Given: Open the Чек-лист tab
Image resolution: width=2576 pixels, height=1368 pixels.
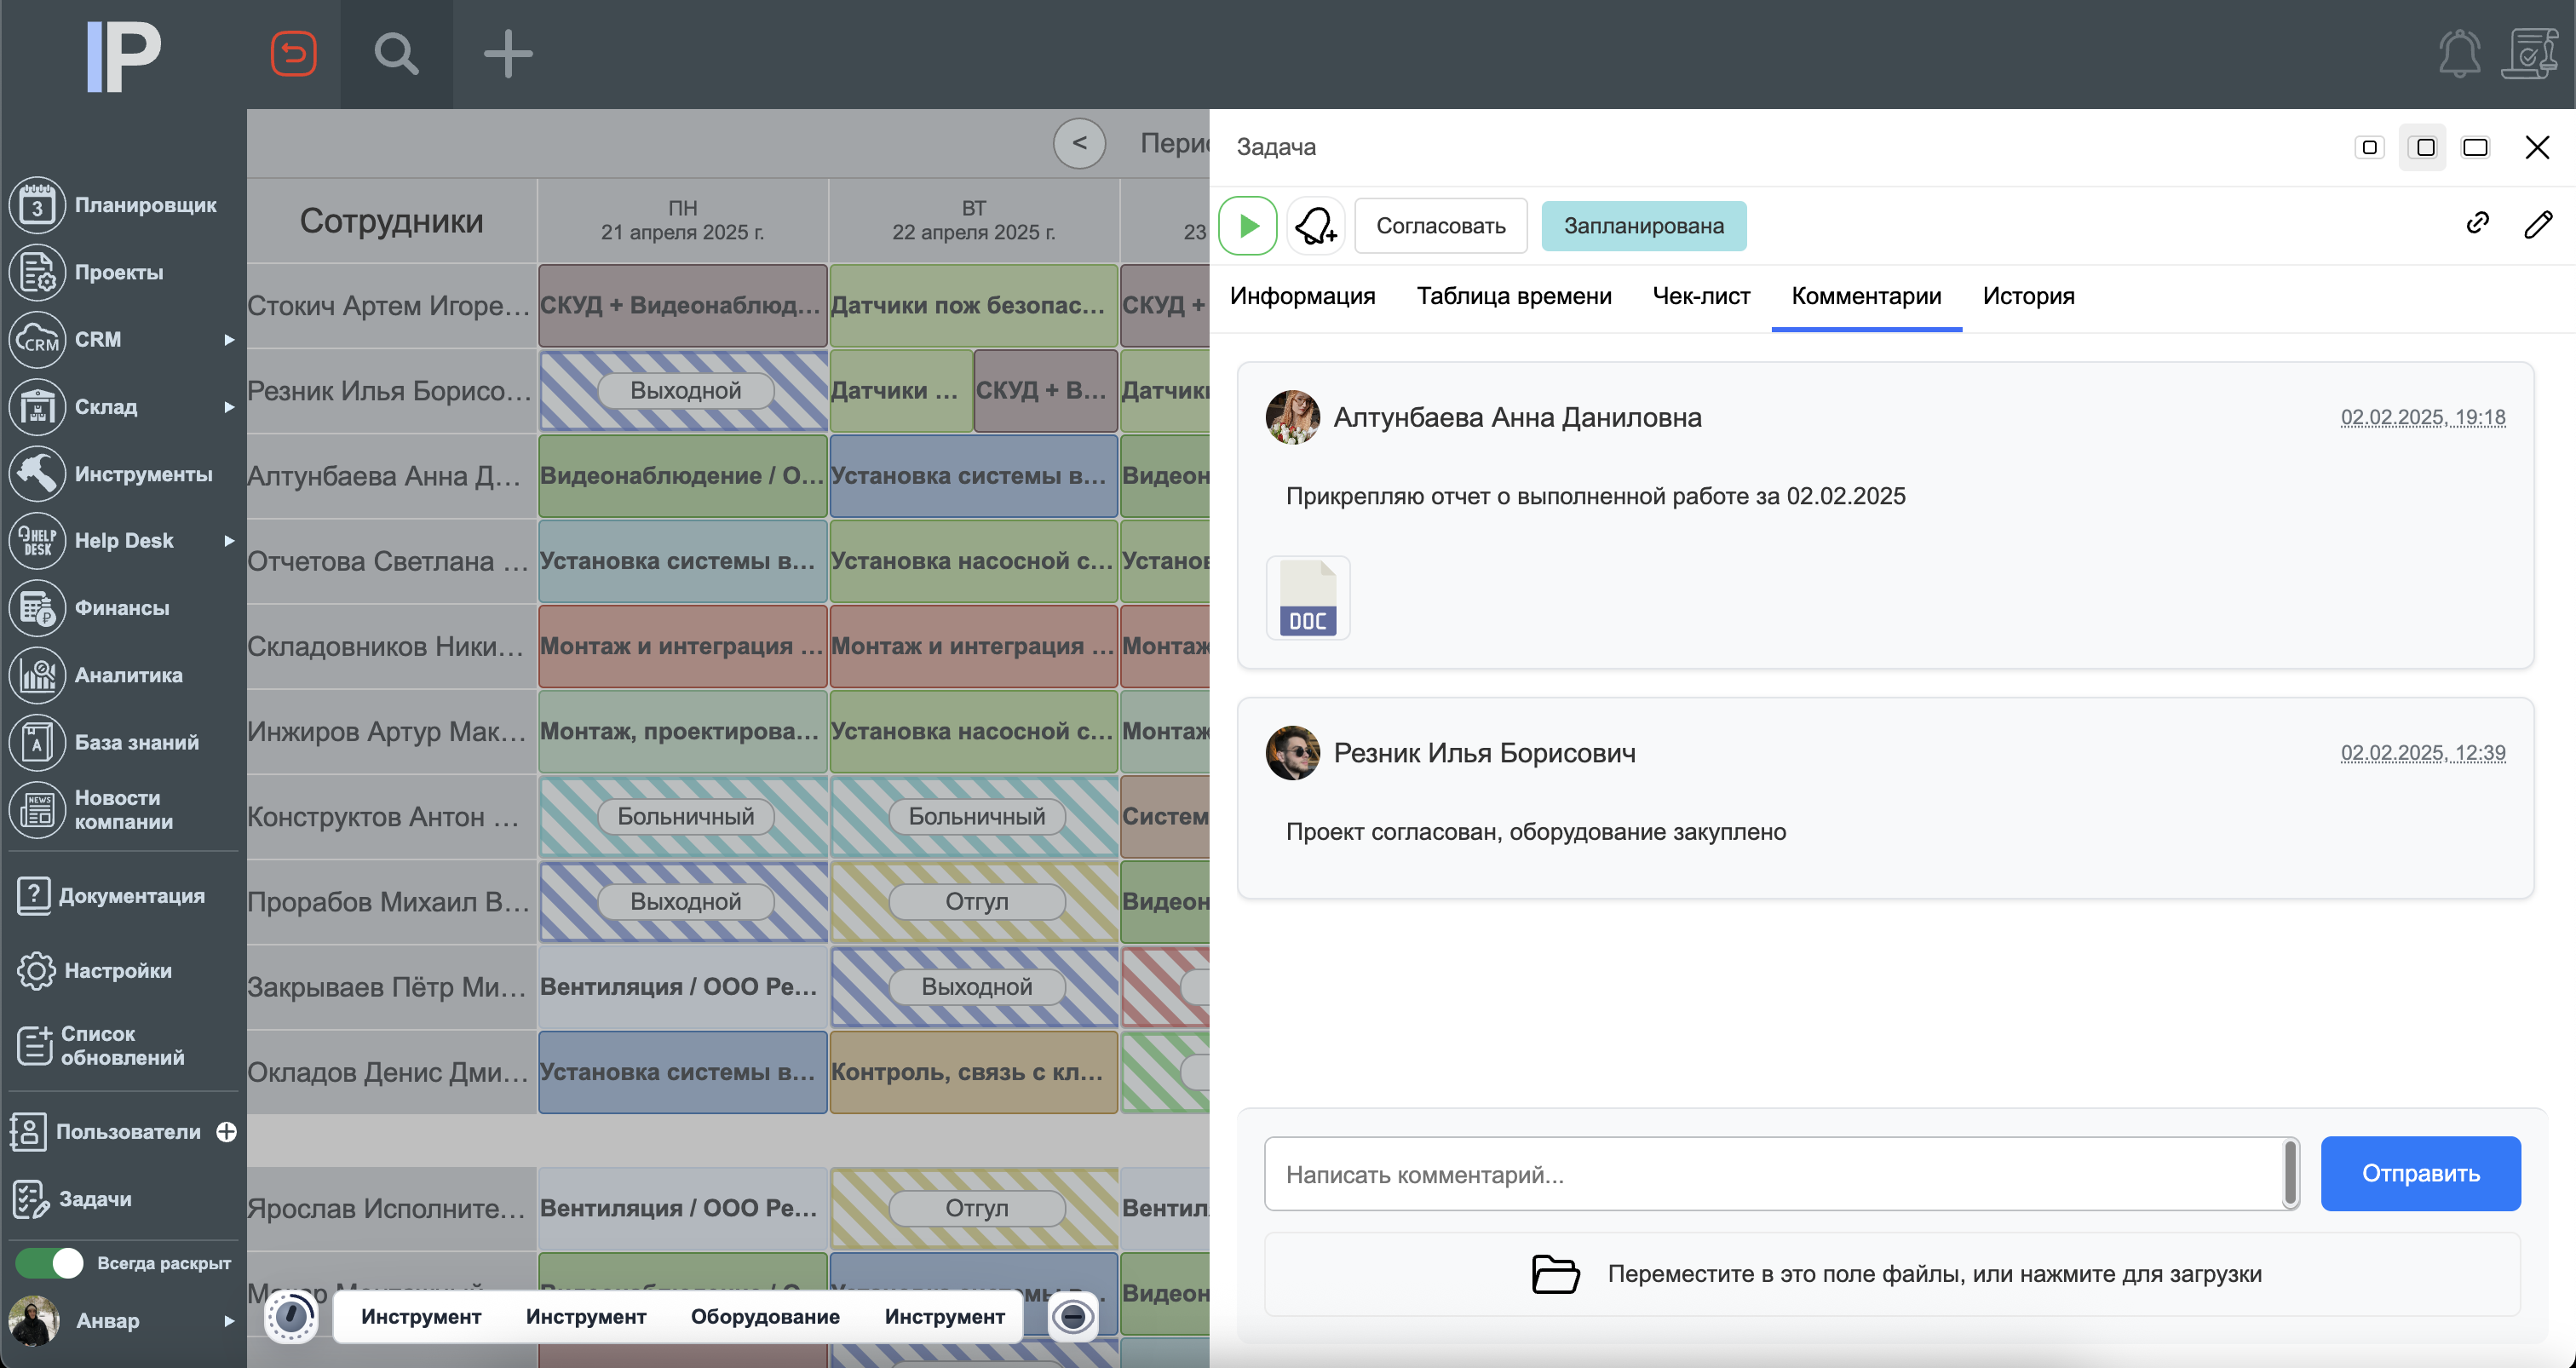Looking at the screenshot, I should pyautogui.click(x=1700, y=295).
